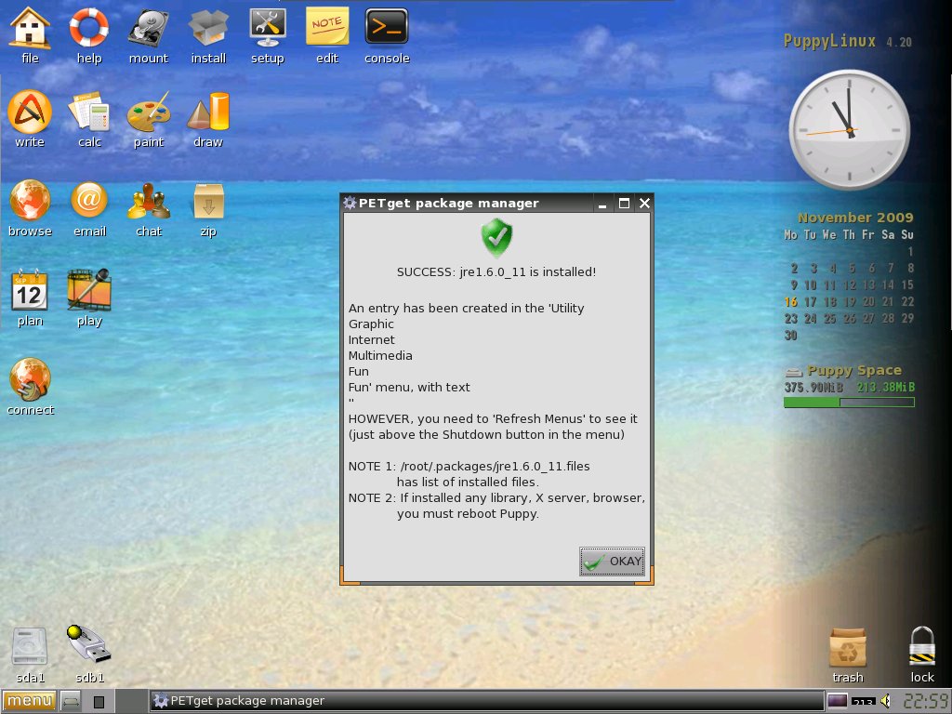Open the setup tools icon

(x=267, y=28)
